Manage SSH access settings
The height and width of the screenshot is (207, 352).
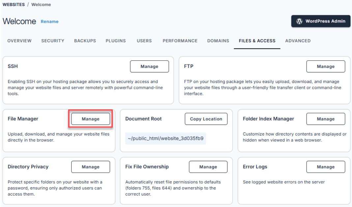(149, 66)
